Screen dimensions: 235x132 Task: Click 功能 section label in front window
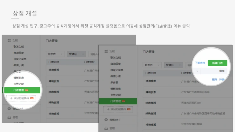click(112, 51)
